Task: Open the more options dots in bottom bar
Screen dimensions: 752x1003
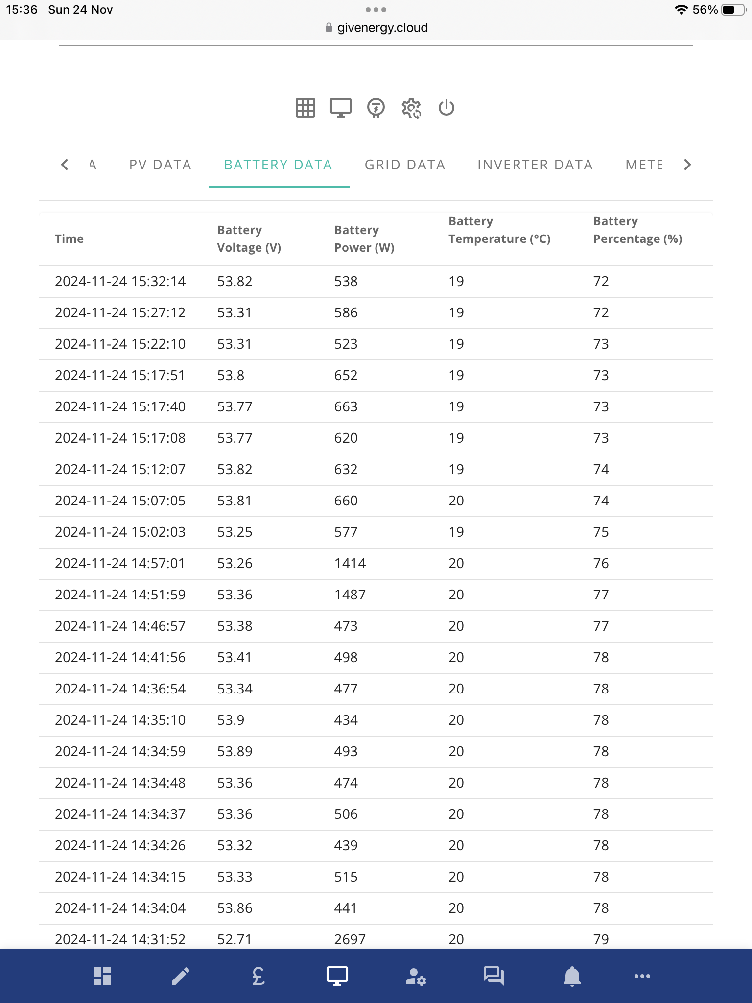Action: (x=642, y=976)
